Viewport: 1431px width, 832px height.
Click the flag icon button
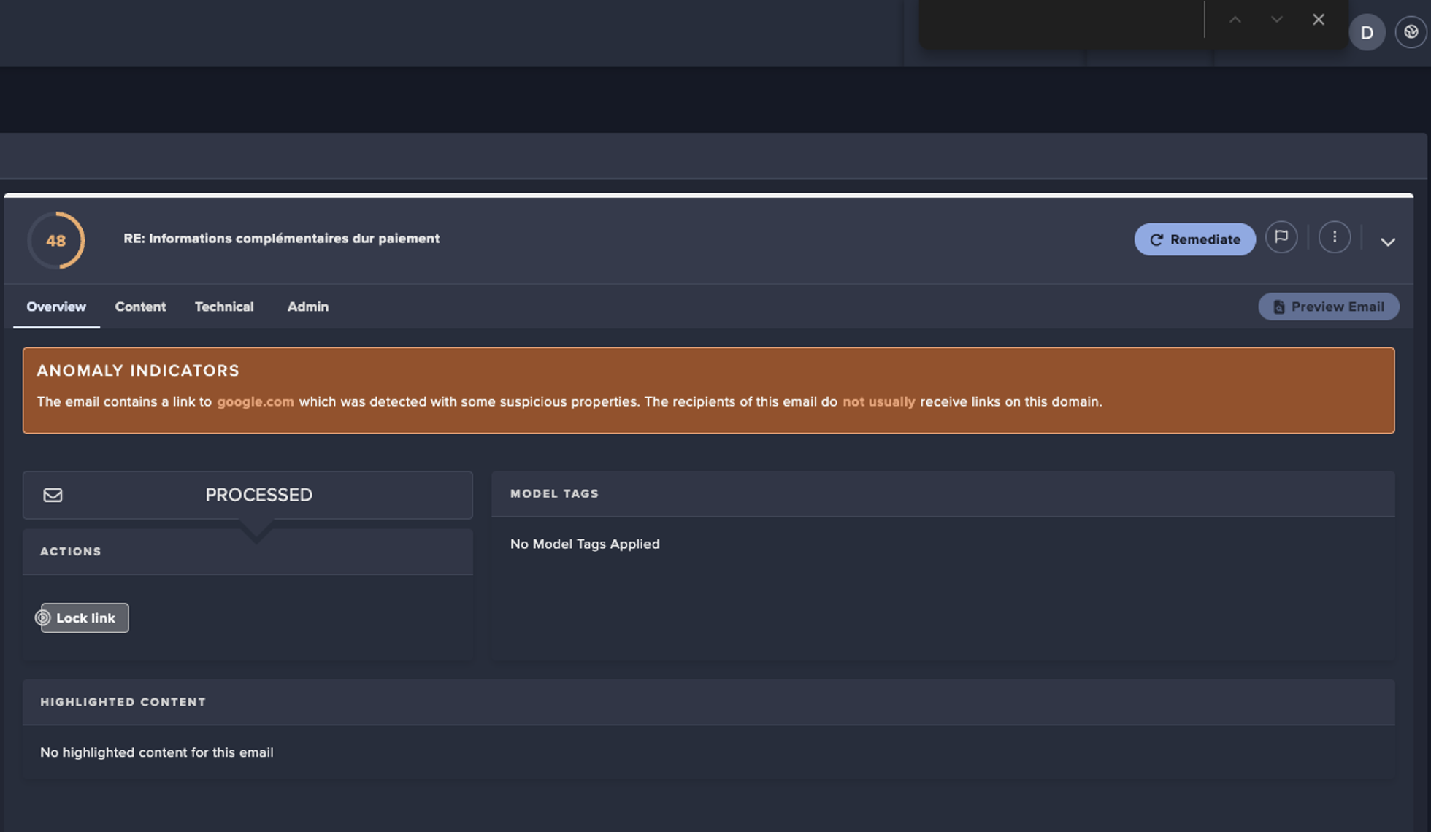[x=1281, y=237]
